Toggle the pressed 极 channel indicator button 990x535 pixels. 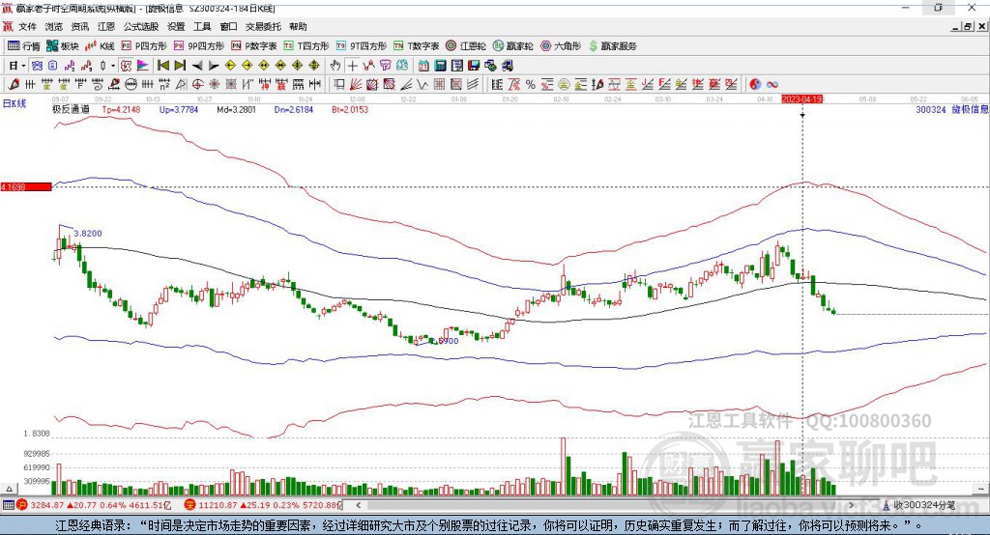point(126,66)
